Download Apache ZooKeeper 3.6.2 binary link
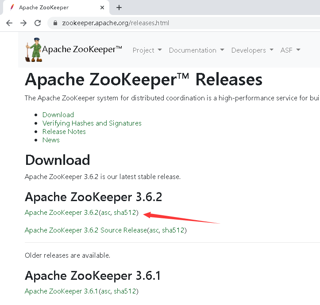The height and width of the screenshot is (305, 320). [x=61, y=213]
